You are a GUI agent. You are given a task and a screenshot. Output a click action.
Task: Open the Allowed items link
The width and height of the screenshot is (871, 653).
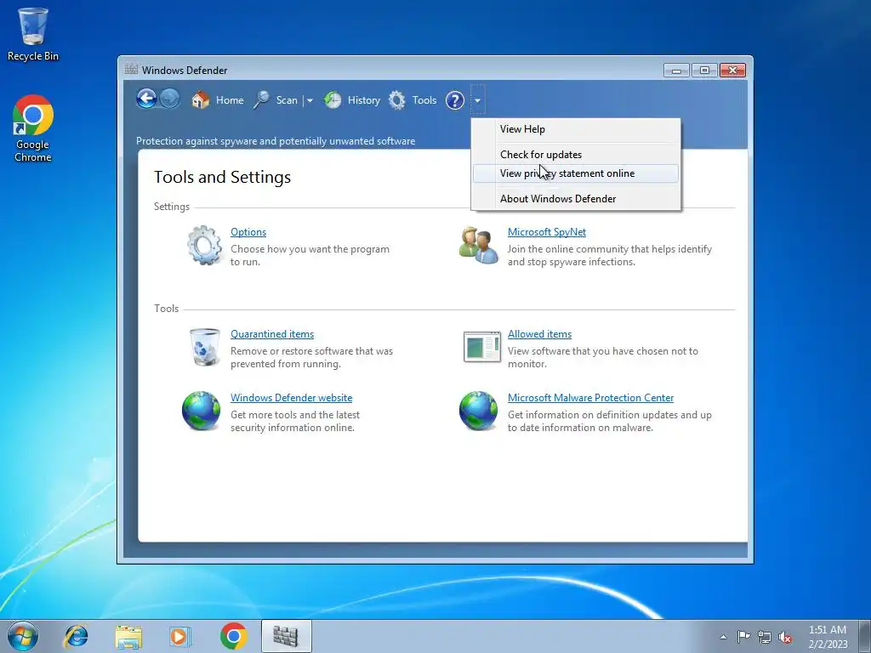tap(539, 334)
